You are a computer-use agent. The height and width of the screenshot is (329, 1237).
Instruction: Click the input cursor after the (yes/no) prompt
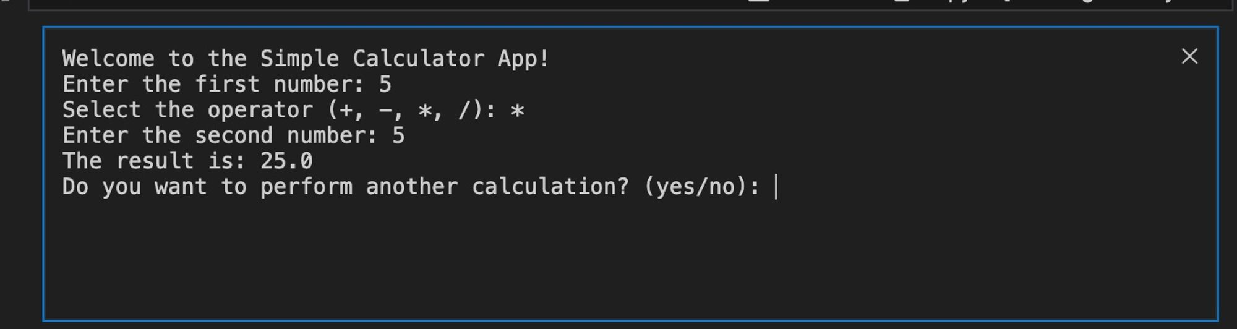click(776, 187)
